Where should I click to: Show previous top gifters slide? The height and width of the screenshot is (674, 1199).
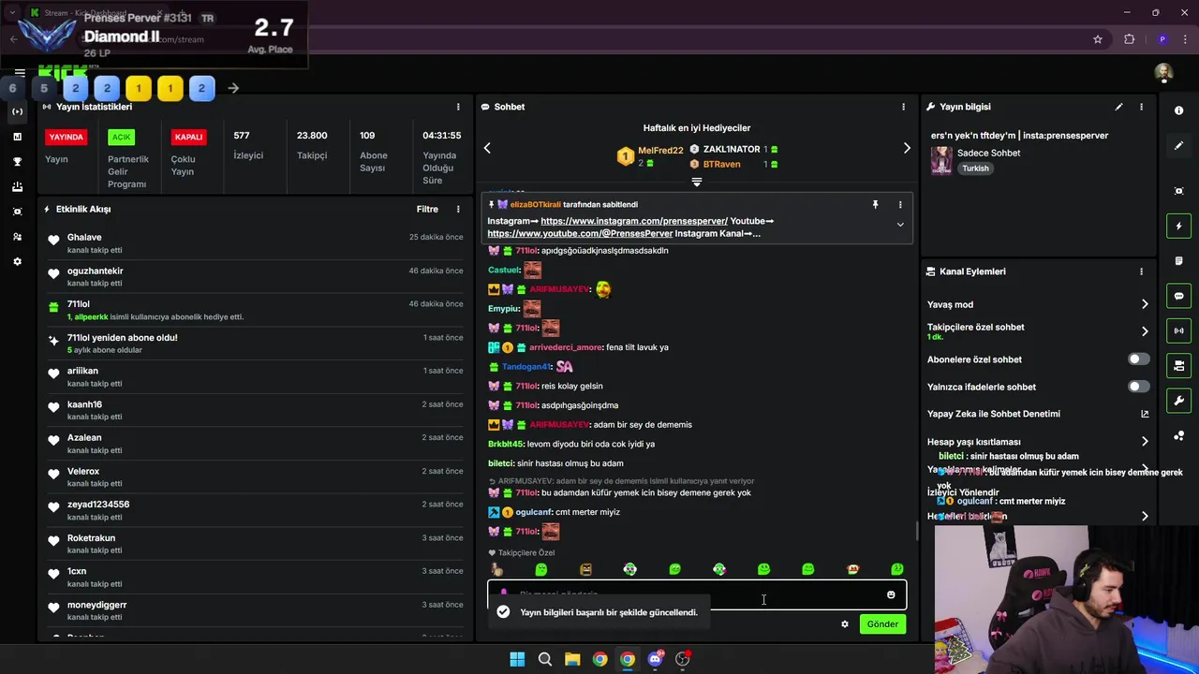[x=487, y=148]
